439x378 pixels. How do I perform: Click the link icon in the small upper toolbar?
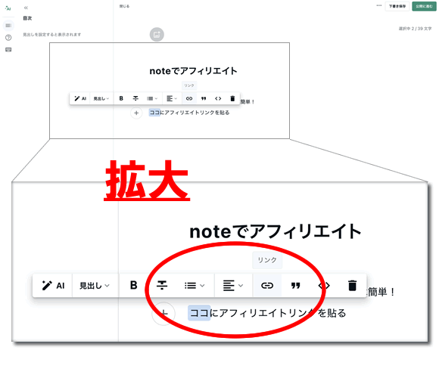[x=189, y=98]
